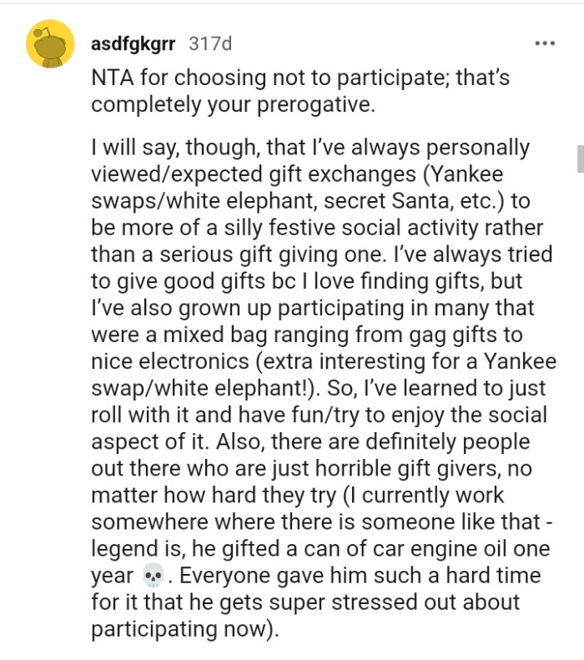The width and height of the screenshot is (584, 660).
Task: Click the gray scrollbar thumb on right edge
Action: pos(578,158)
